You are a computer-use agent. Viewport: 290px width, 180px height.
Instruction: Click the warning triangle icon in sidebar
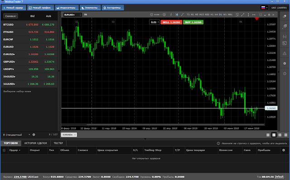[285, 53]
